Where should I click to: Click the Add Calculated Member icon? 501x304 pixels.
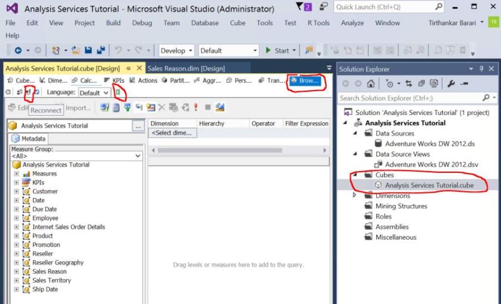(116, 108)
